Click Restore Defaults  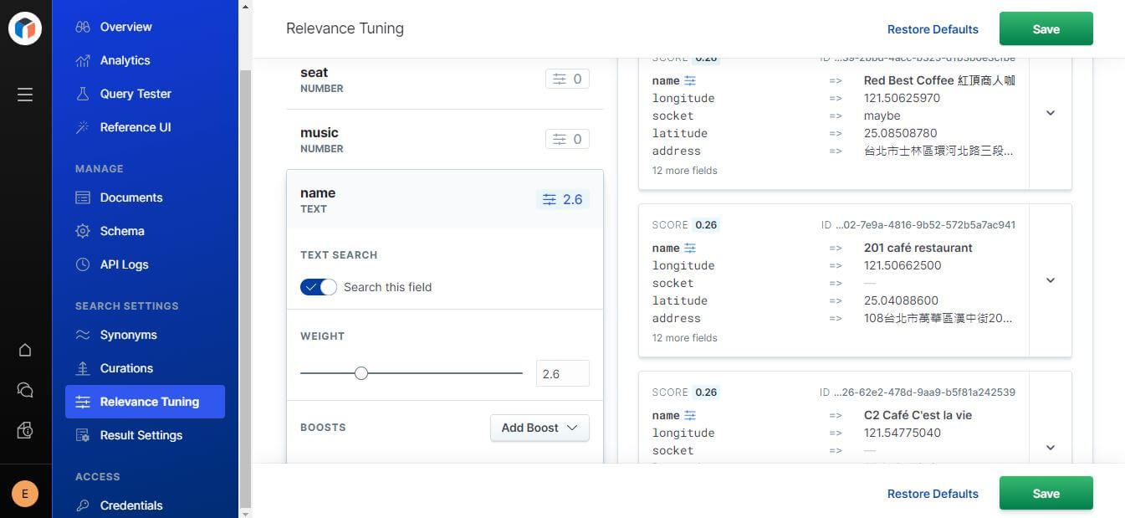933,28
